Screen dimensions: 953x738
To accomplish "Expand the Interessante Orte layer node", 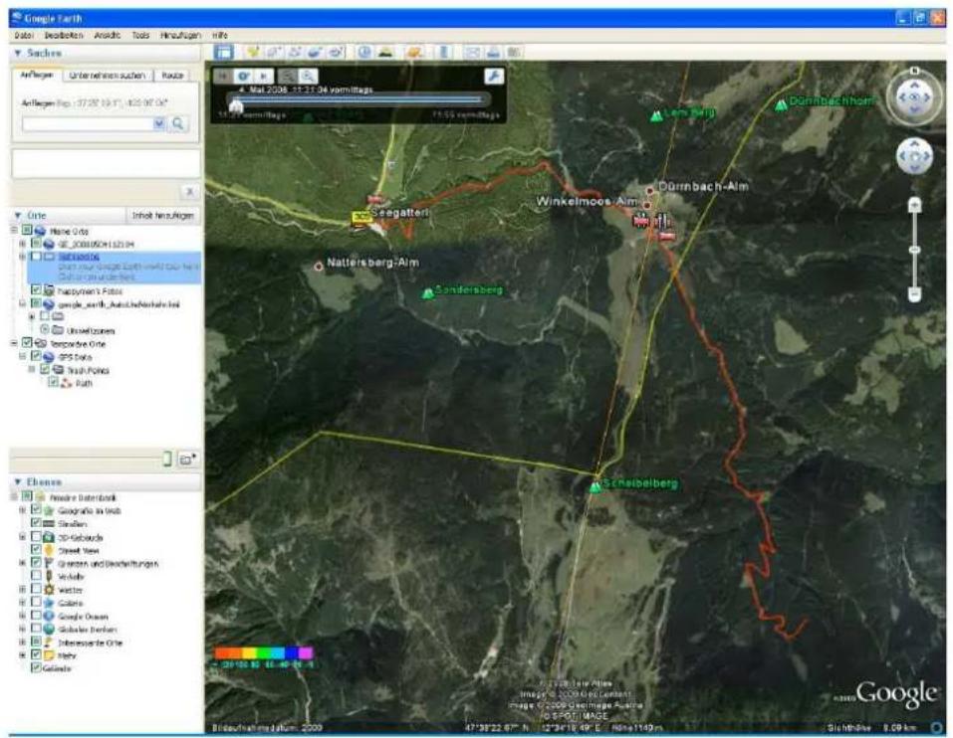I will coord(23,642).
